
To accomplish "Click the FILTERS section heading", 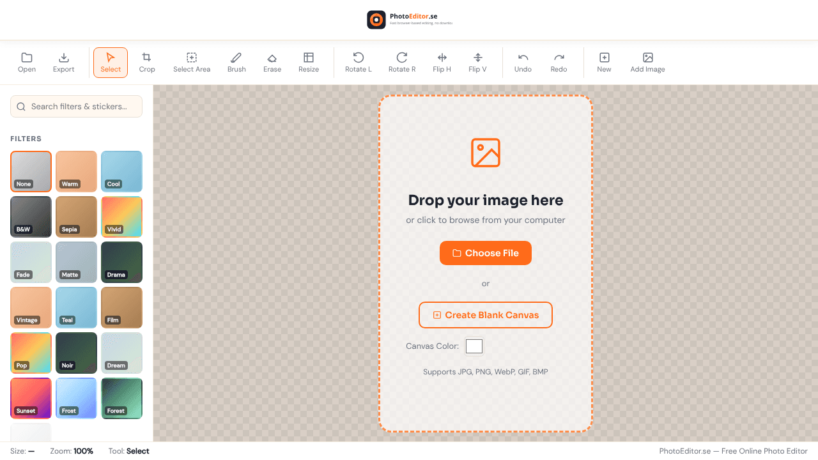I will click(26, 139).
